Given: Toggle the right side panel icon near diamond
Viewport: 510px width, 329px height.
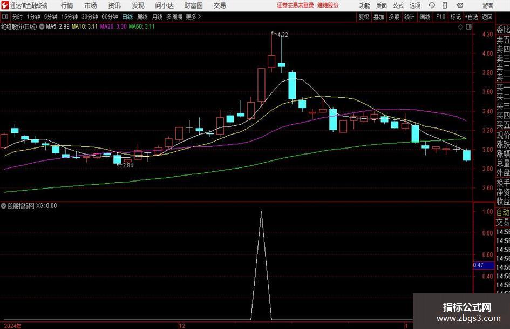Looking at the screenshot, I should 468,27.
